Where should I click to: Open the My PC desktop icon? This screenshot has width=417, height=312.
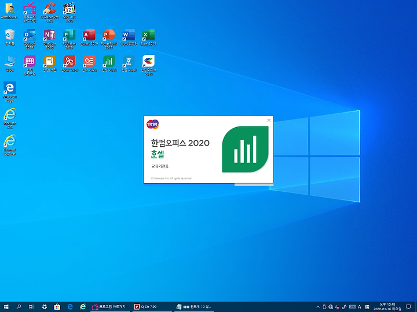tap(10, 64)
